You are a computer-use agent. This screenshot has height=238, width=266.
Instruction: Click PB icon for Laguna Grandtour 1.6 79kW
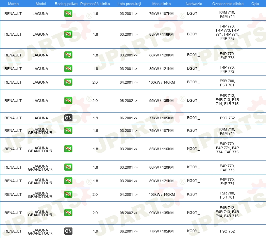tap(68, 131)
